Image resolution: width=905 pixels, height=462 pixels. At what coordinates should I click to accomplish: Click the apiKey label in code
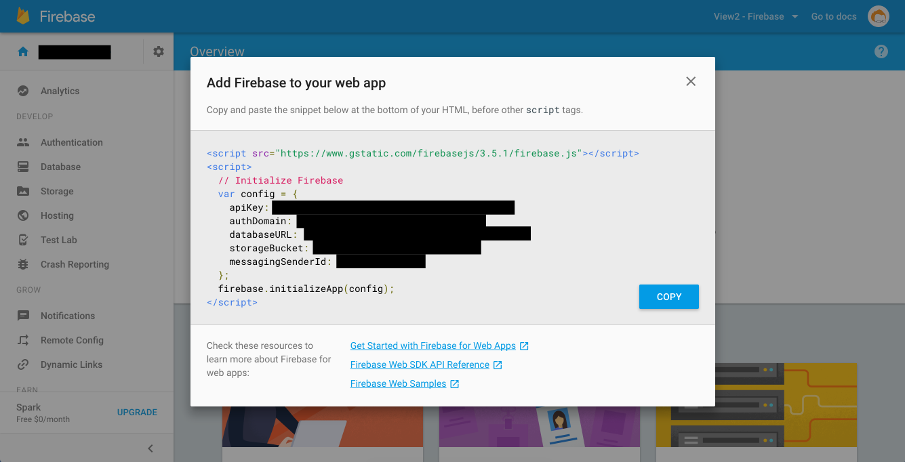coord(249,207)
